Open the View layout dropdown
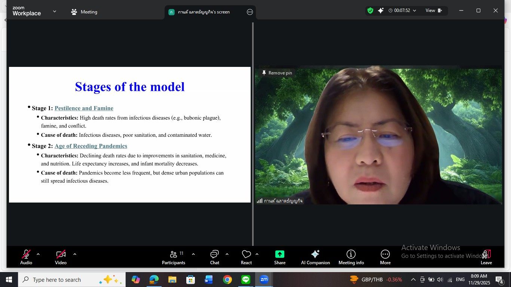The height and width of the screenshot is (287, 511). [434, 11]
